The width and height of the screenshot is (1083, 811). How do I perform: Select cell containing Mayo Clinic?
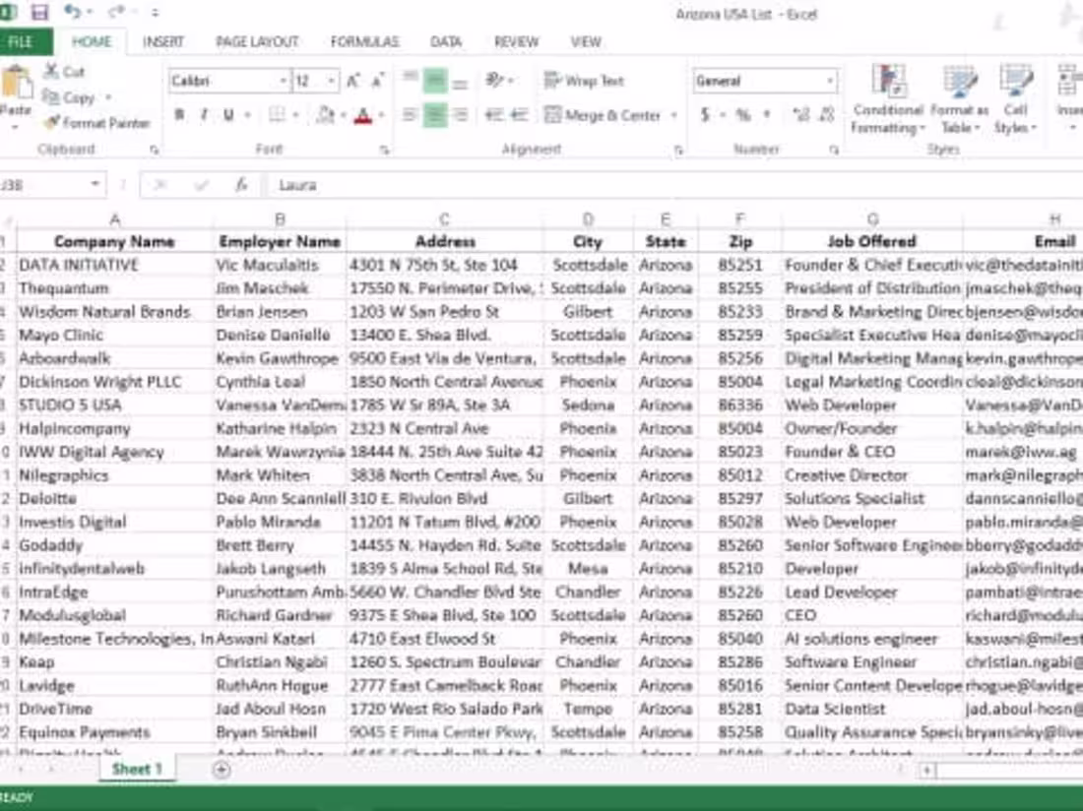click(x=114, y=335)
